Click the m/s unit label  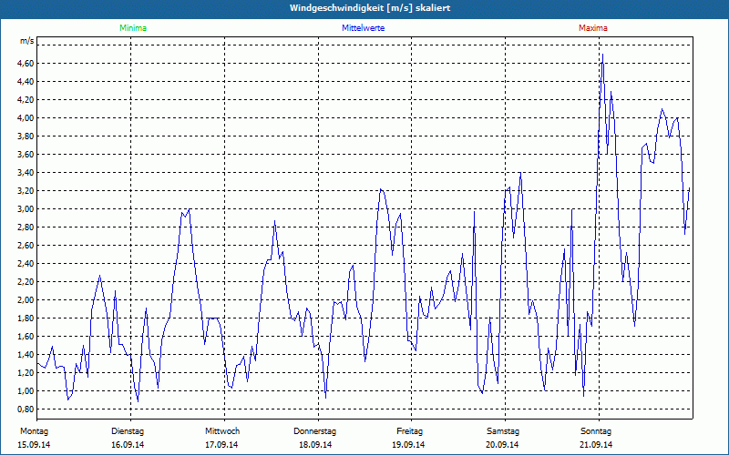27,41
